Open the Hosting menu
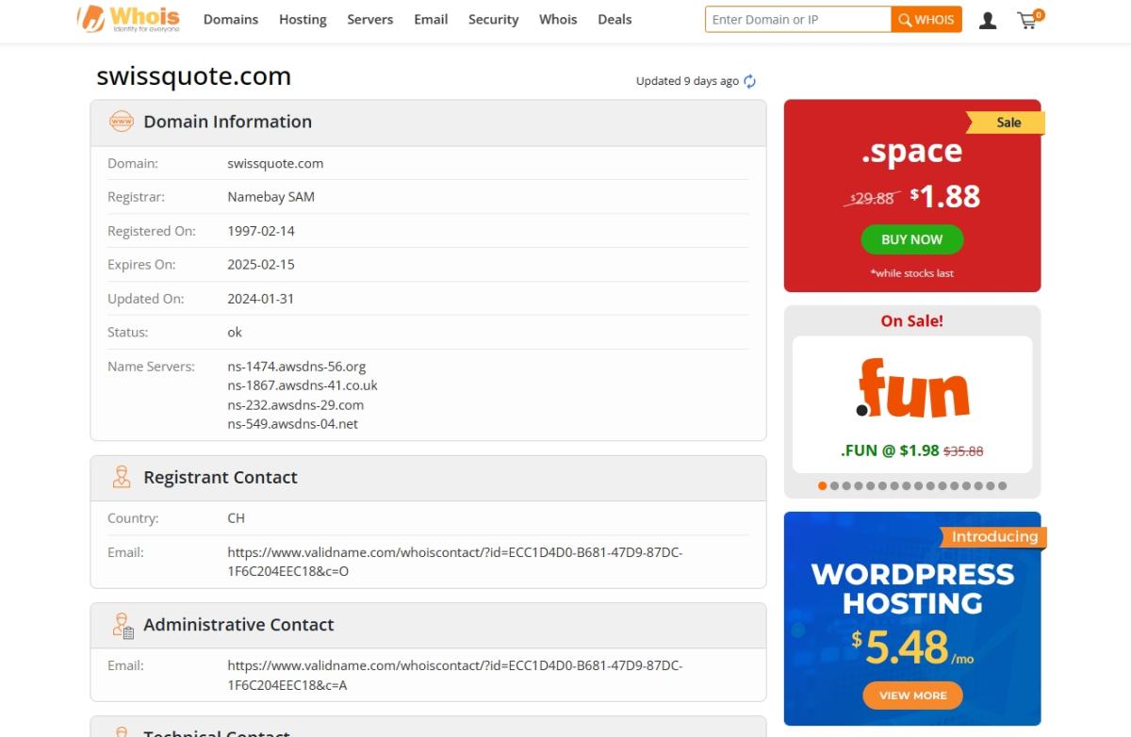 (x=303, y=20)
